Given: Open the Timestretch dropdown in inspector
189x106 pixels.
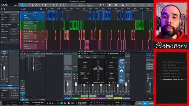Looking at the screenshot, I should [x=14, y=15].
